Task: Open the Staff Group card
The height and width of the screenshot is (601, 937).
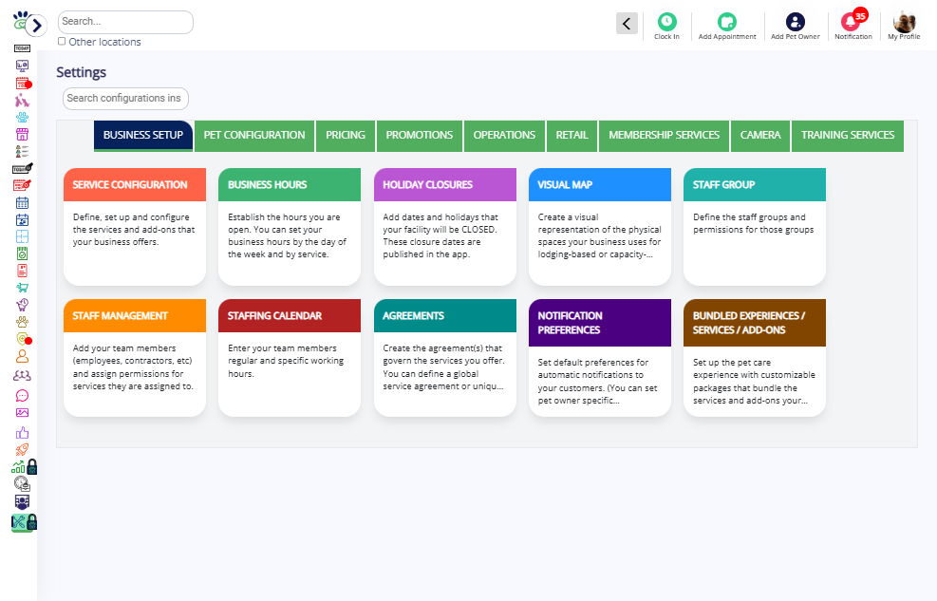Action: (755, 226)
